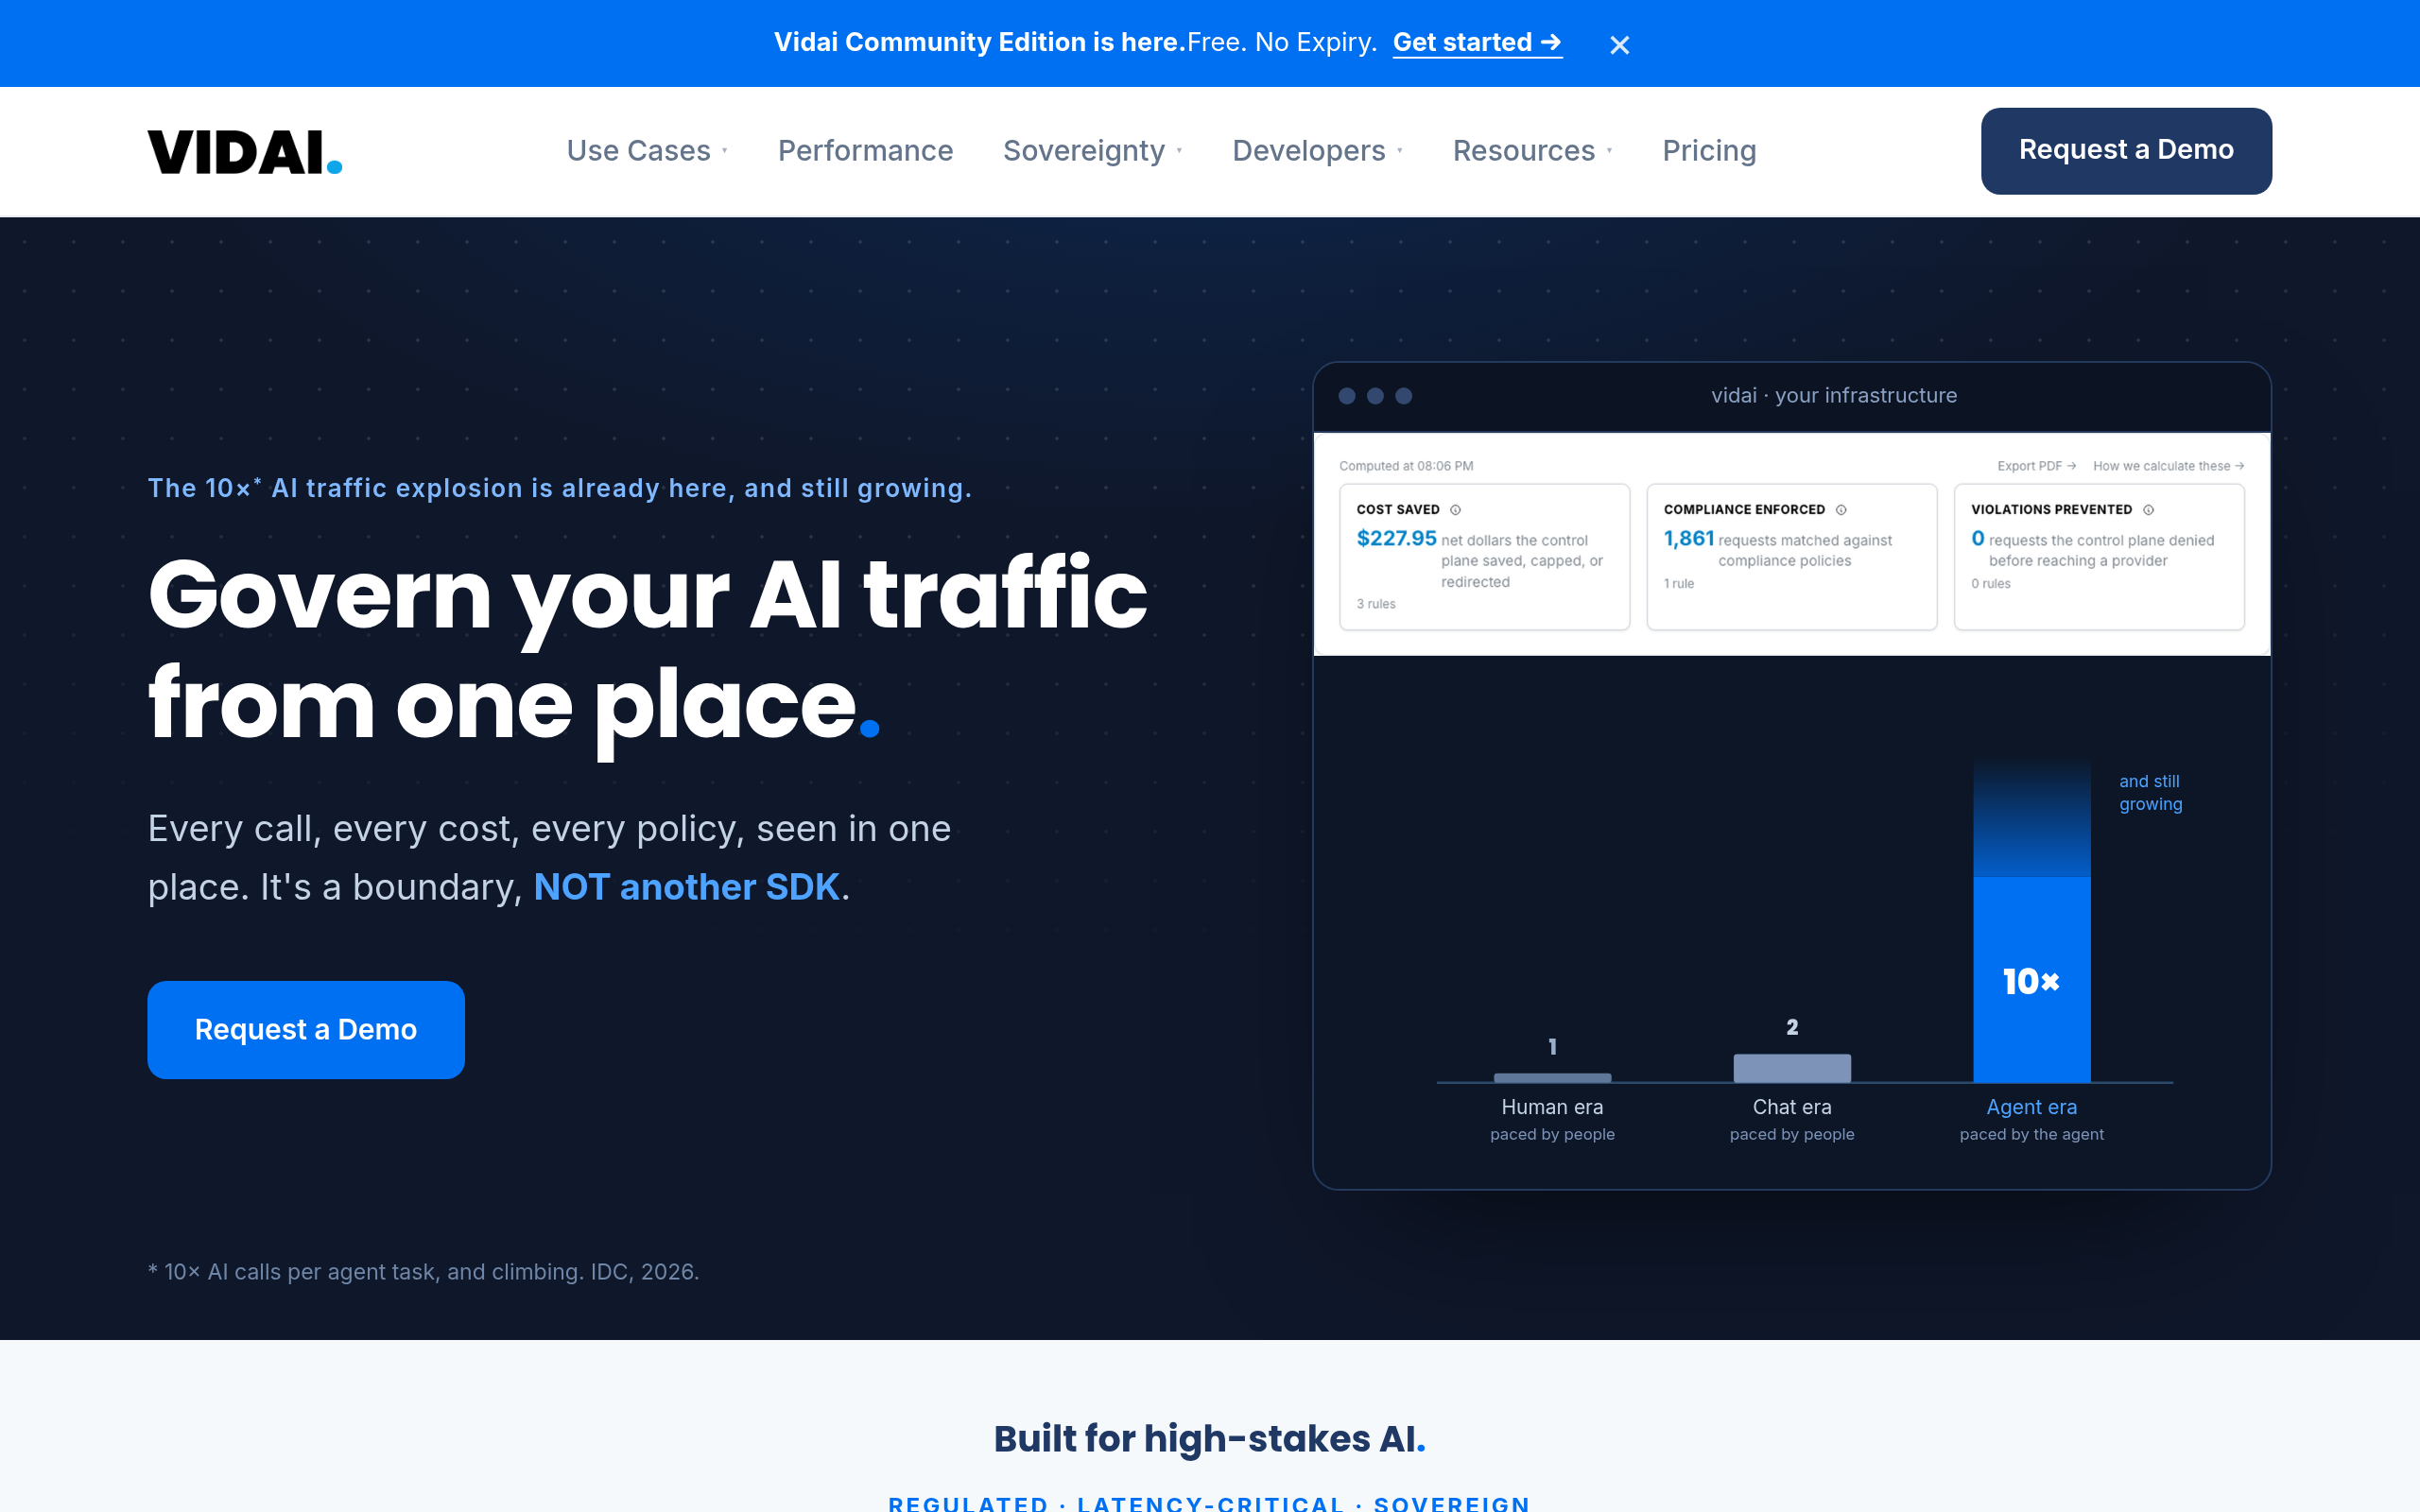The height and width of the screenshot is (1512, 2420).
Task: Click the Human era label
Action: 1552,1107
